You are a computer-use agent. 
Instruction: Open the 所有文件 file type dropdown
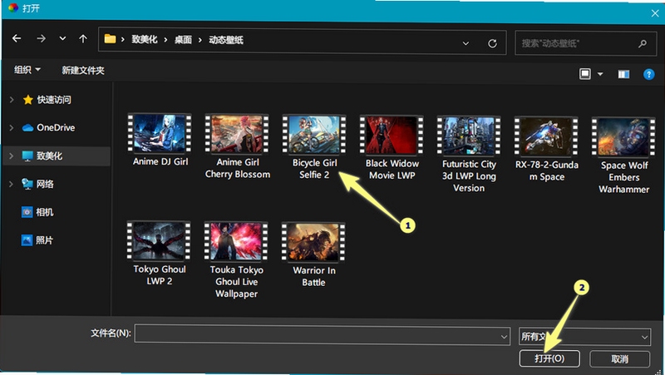584,337
